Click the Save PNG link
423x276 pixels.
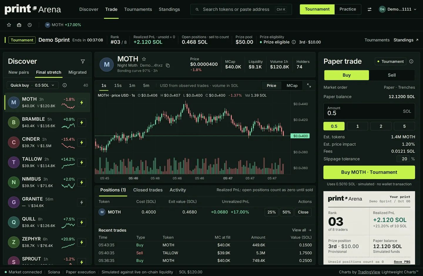coord(402,262)
